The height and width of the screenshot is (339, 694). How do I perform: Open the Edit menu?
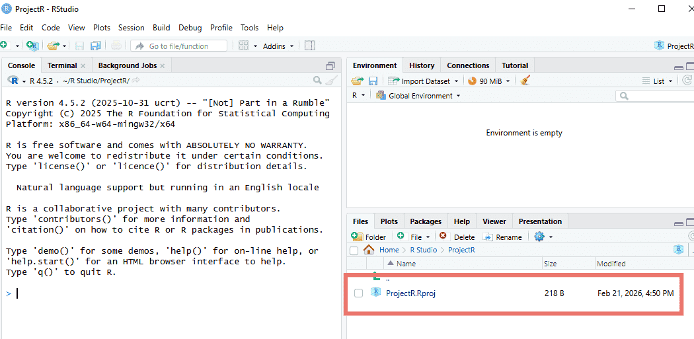click(x=26, y=28)
